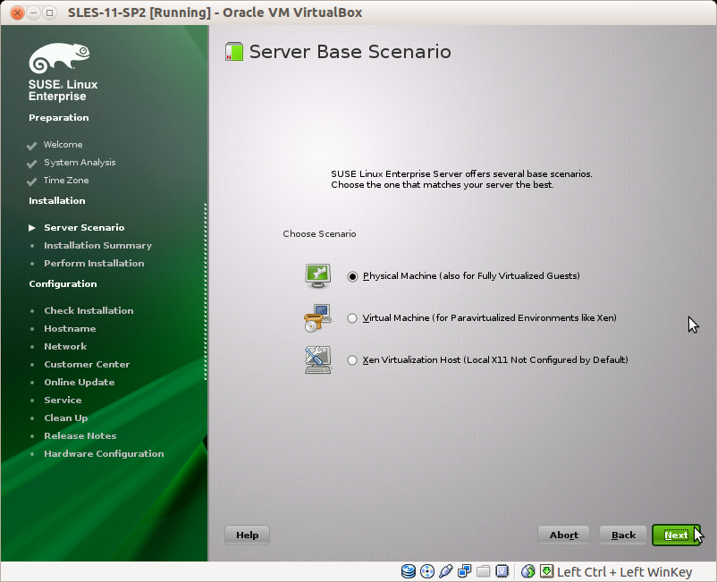This screenshot has width=717, height=582.
Task: Maximize the VirtualBox VM window
Action: point(49,13)
